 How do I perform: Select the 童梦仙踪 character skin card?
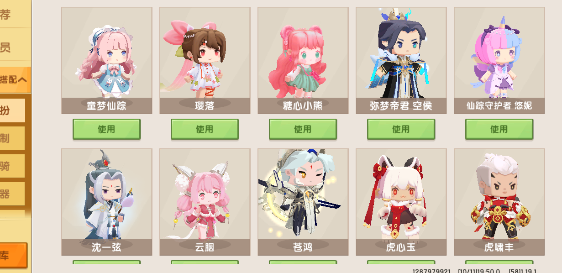(106, 60)
